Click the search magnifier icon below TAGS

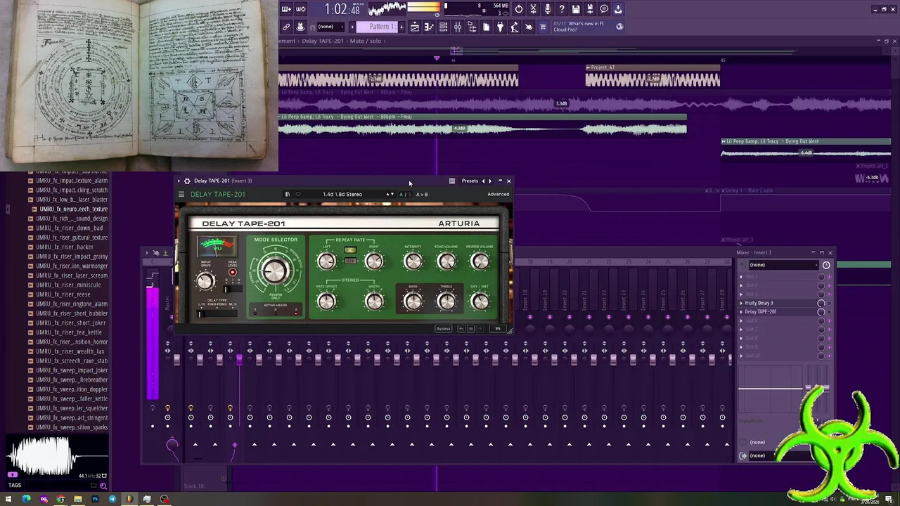point(103,486)
